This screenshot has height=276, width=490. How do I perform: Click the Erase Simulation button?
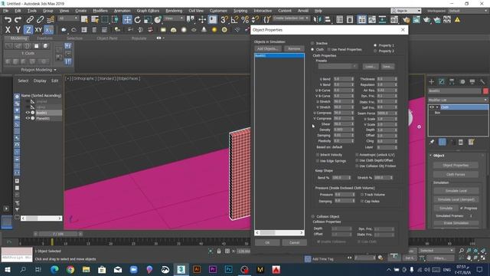456,223
